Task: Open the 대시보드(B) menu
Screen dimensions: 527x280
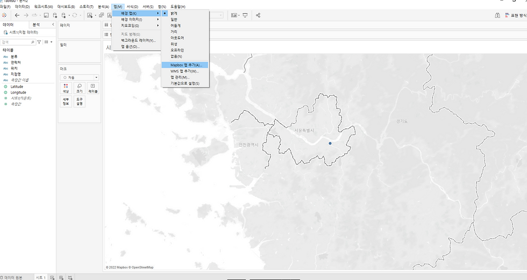Action: coord(66,6)
